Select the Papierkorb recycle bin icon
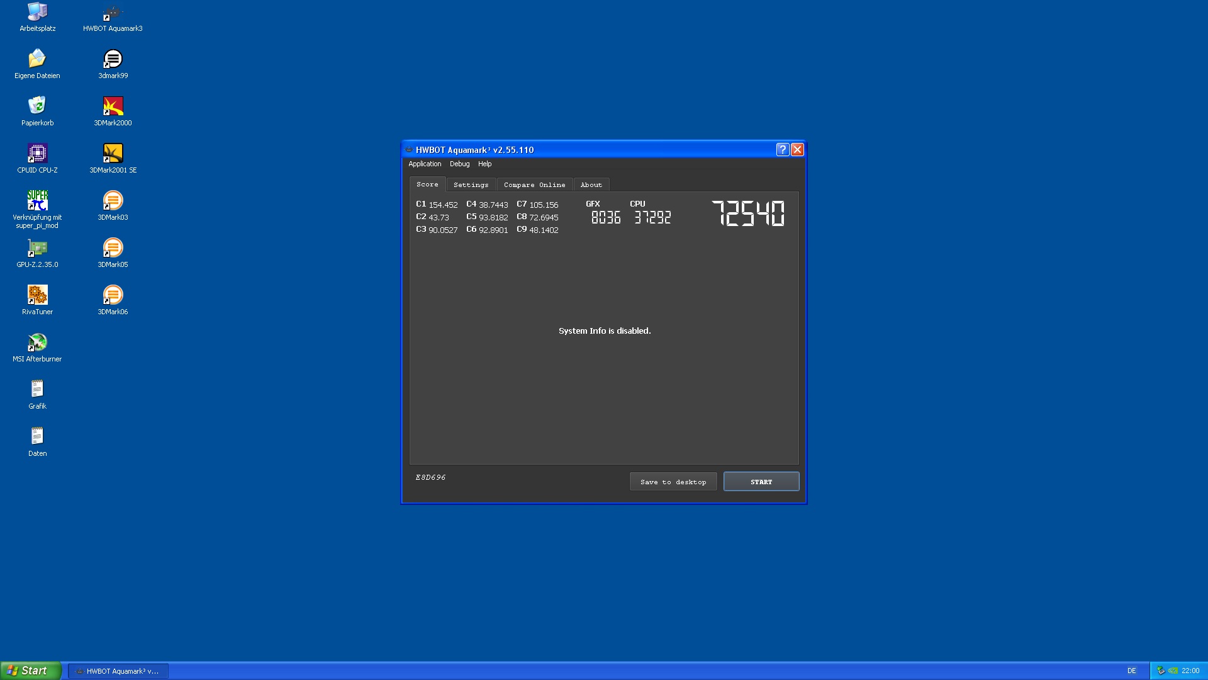This screenshot has width=1208, height=680. [x=37, y=111]
